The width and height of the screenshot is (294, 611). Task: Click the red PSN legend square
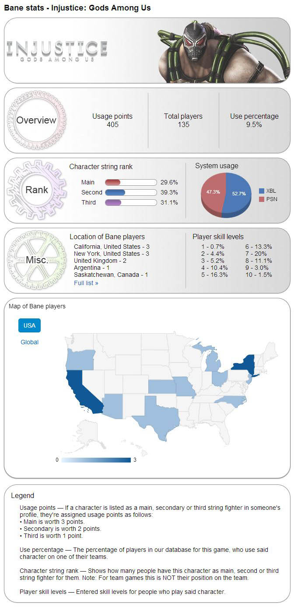pos(262,199)
